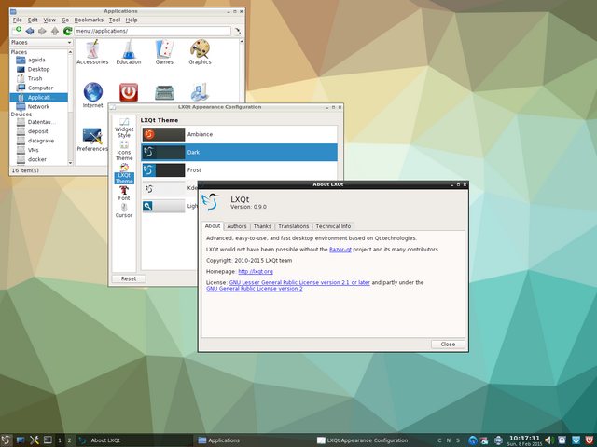597x447 pixels.
Task: Click the red power icon in system tray
Action: click(x=589, y=440)
